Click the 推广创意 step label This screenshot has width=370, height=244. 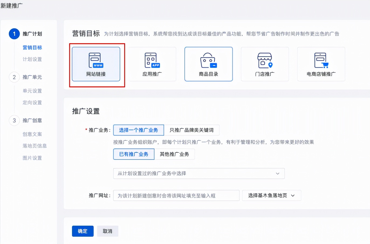[x=32, y=120]
